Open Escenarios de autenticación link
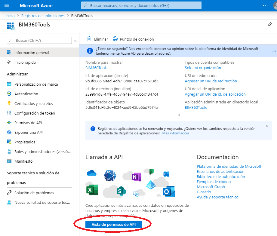The image size is (277, 236). click(x=221, y=171)
